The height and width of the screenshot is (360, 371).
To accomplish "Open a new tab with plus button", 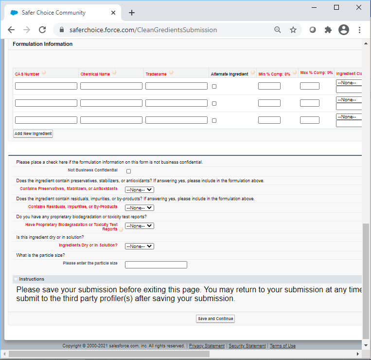I will (x=132, y=13).
